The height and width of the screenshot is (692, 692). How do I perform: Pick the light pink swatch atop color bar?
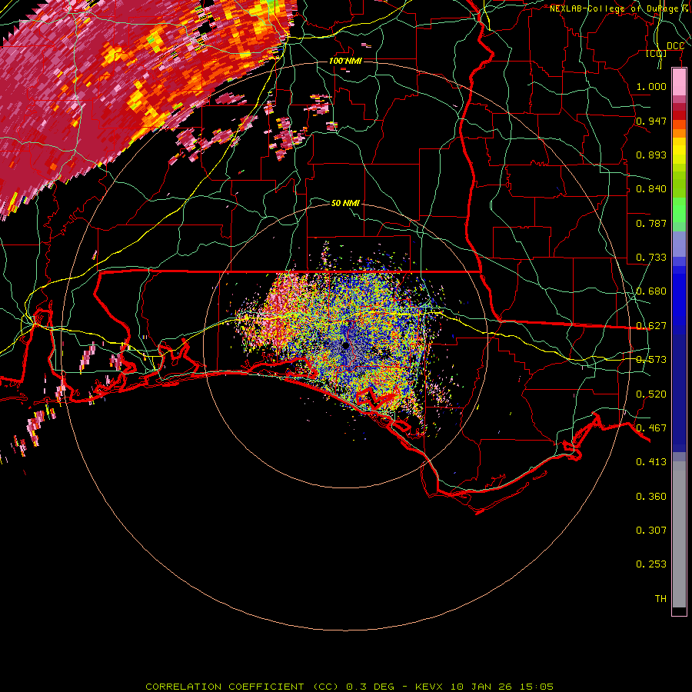[x=679, y=82]
